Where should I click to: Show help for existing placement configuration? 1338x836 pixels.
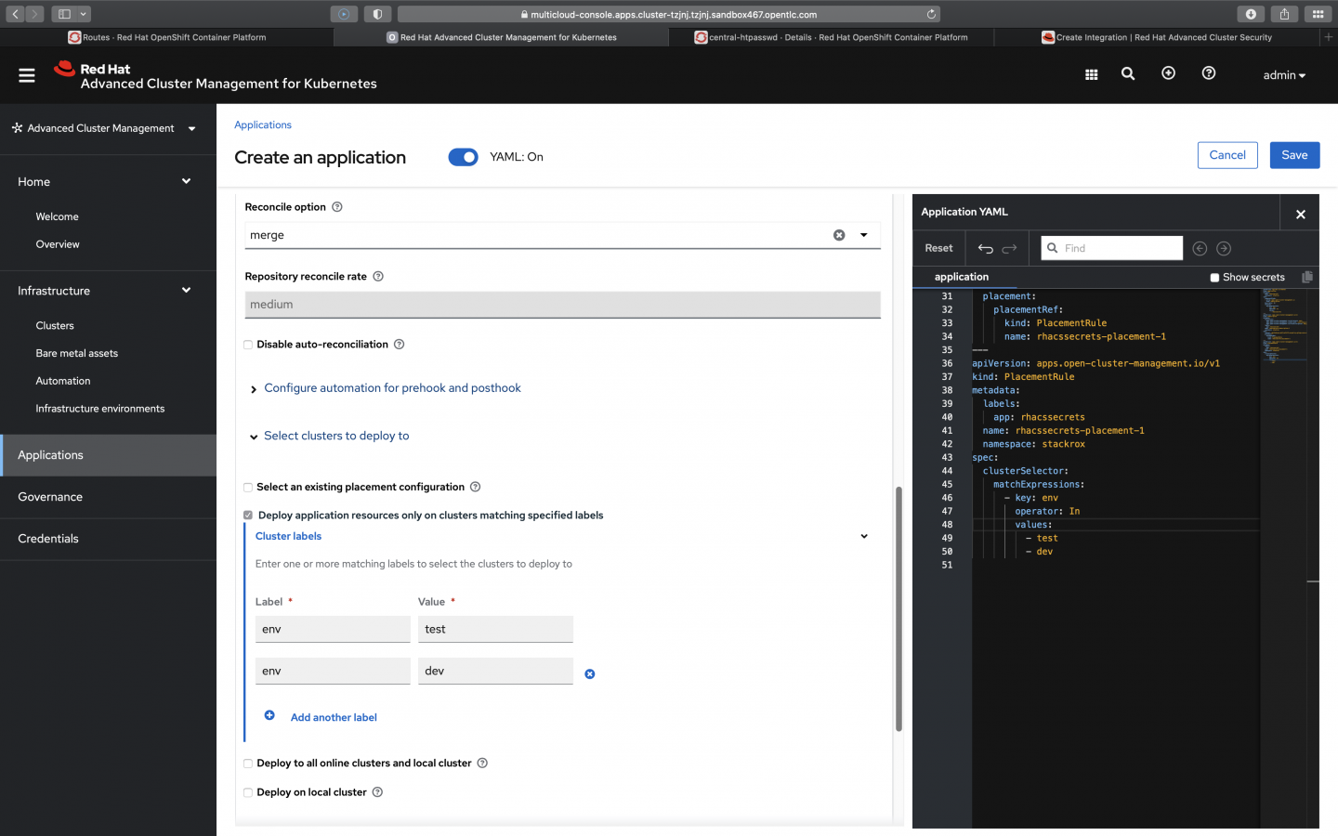tap(475, 487)
